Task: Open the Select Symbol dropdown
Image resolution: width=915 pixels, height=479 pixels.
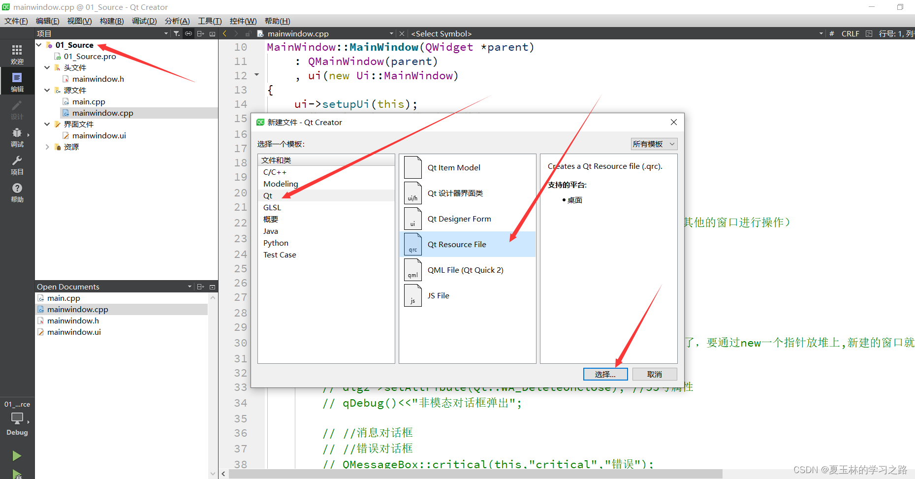Action: click(x=821, y=33)
